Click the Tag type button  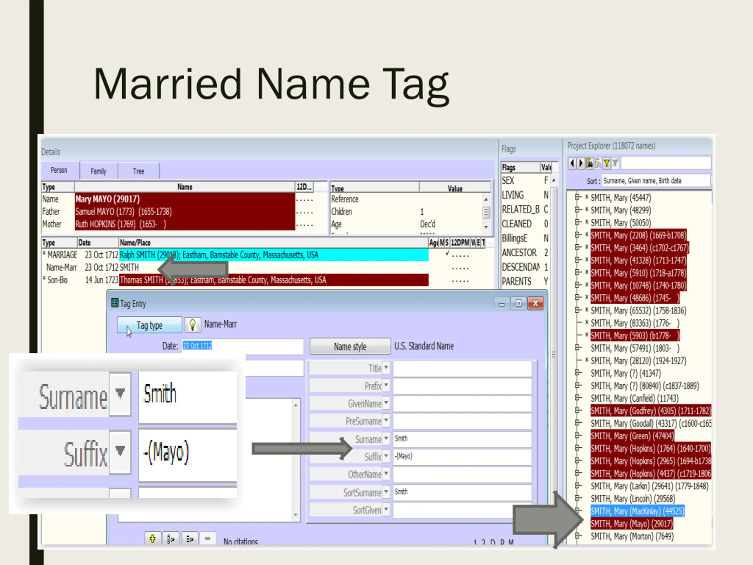click(x=149, y=325)
